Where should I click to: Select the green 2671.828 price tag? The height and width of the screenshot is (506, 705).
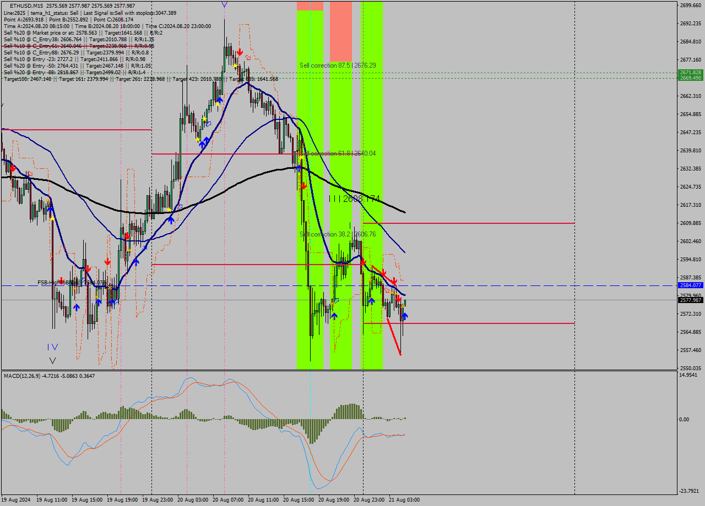[x=690, y=73]
